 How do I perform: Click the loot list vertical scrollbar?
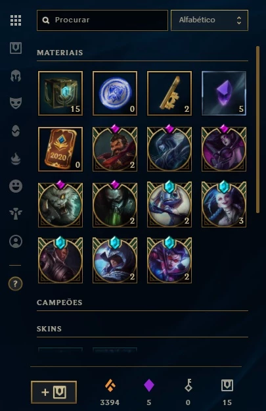258,130
